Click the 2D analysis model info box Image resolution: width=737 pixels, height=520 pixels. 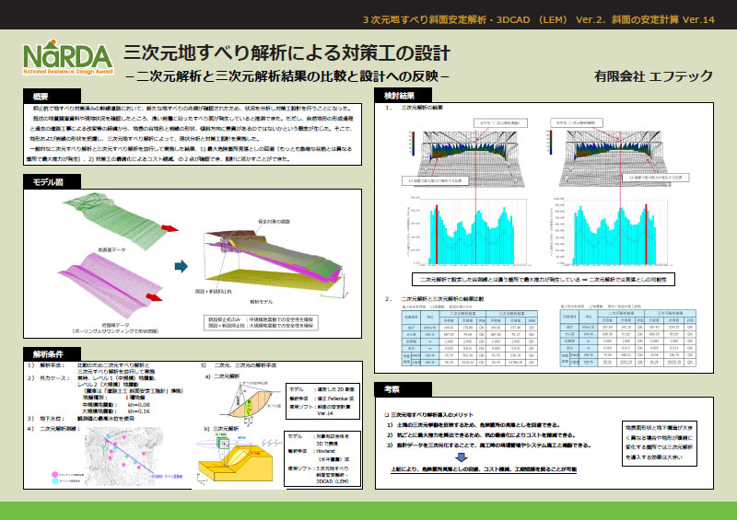[x=322, y=401]
